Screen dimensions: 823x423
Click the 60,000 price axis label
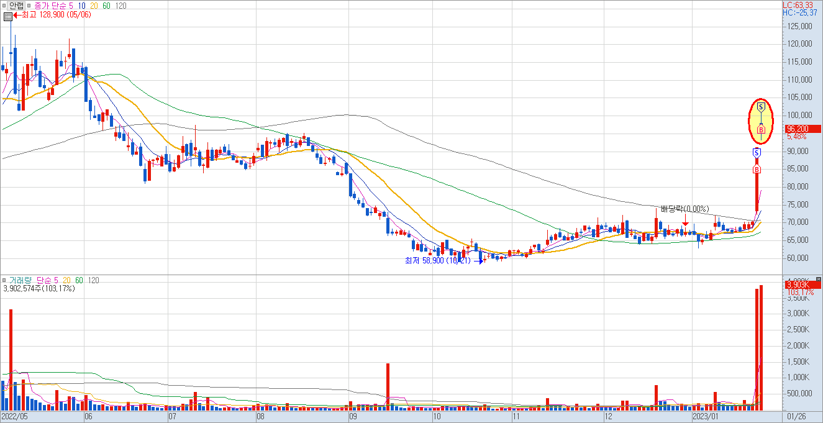[799, 258]
